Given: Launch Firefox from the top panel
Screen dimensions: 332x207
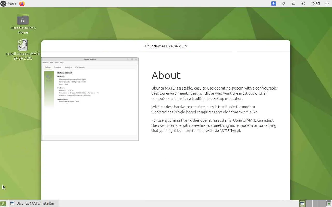Looking at the screenshot, I should [22, 4].
